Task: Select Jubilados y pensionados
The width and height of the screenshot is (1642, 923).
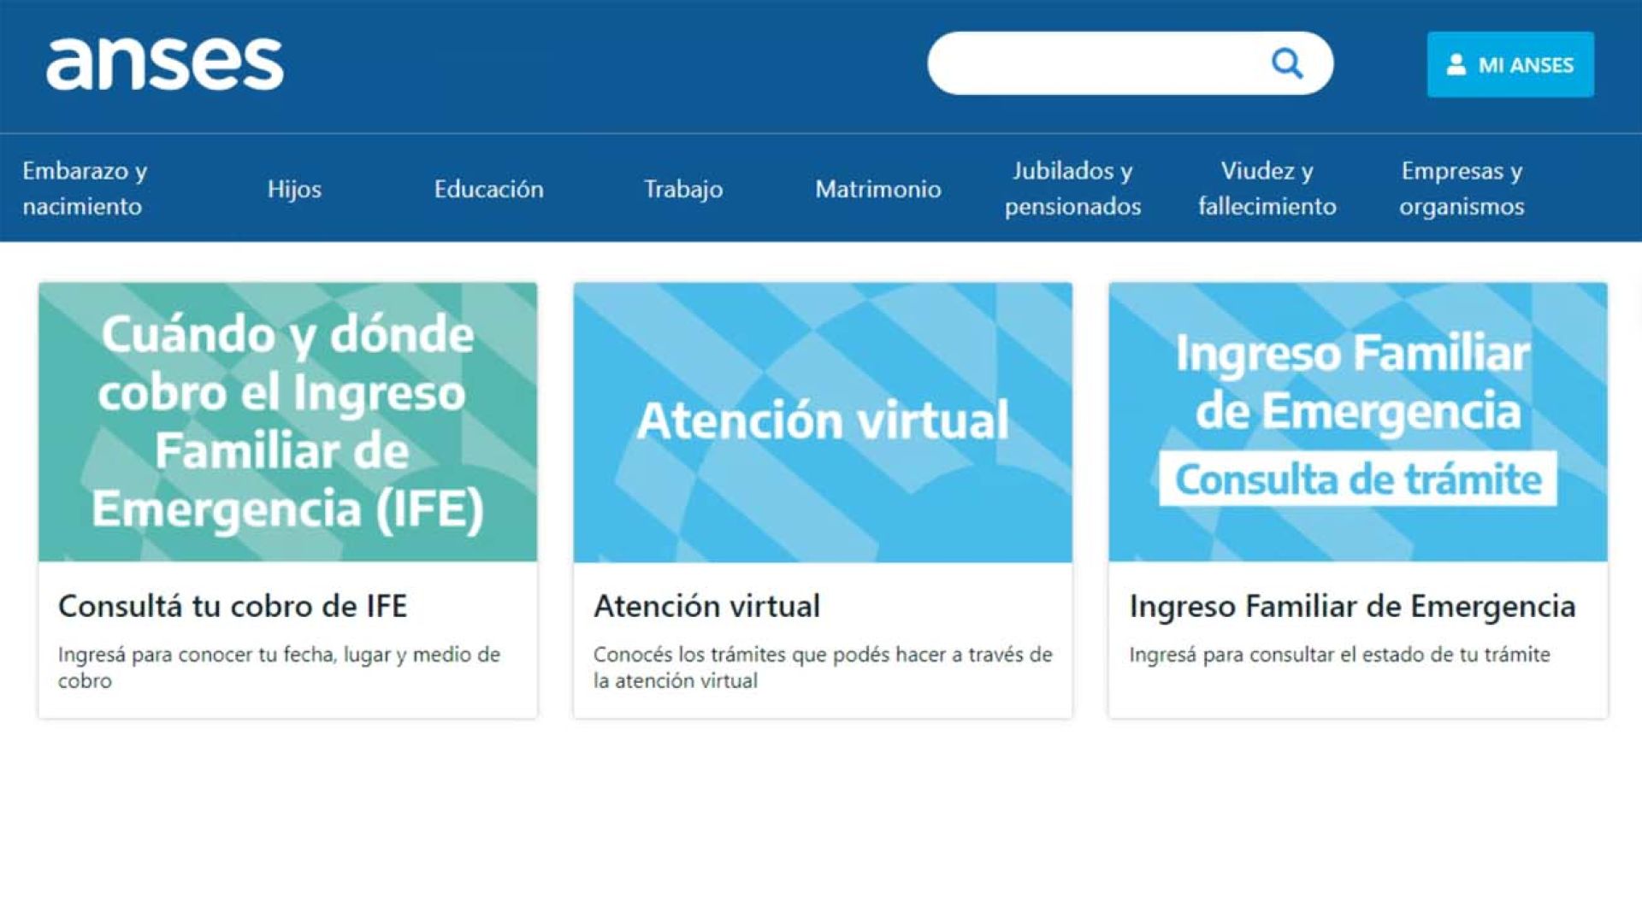Action: click(1072, 188)
